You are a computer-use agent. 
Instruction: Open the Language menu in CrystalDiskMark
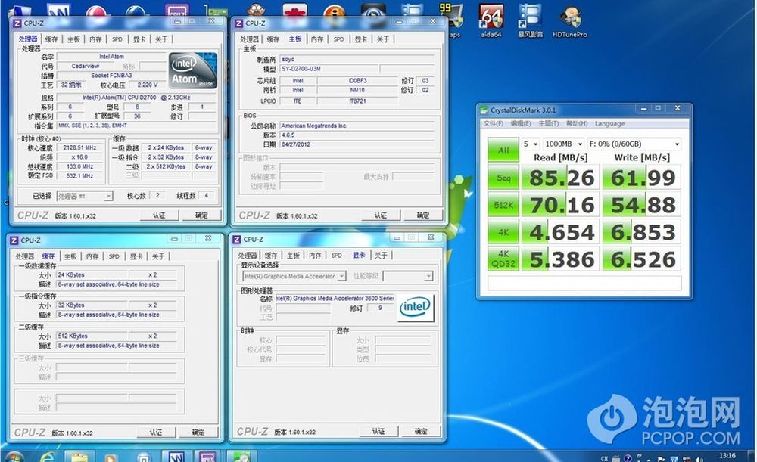click(x=609, y=123)
